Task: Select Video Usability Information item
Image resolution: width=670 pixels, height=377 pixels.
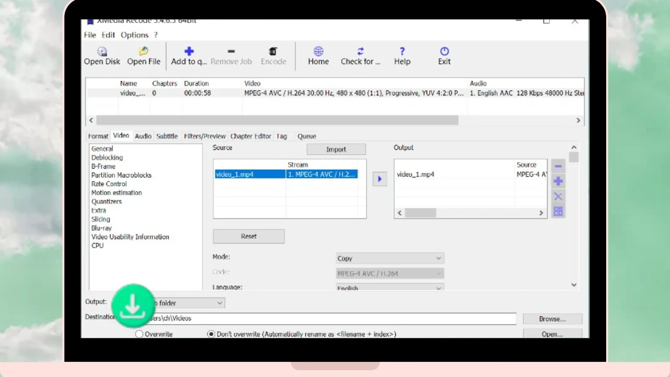Action: 130,237
